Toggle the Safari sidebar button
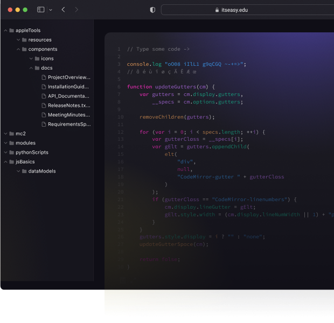The width and height of the screenshot is (334, 323). point(41,10)
